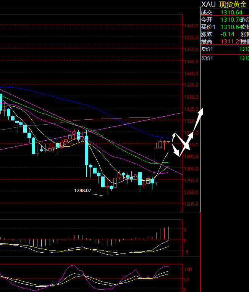Click the XAU 现货黄金 title
The height and width of the screenshot is (292, 249).
coord(224,4)
